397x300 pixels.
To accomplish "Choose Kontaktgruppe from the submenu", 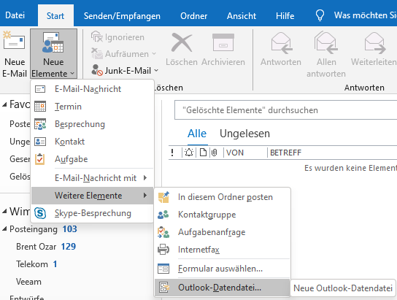I will point(223,215).
